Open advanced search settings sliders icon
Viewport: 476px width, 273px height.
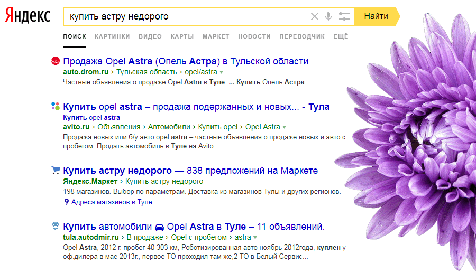click(344, 16)
